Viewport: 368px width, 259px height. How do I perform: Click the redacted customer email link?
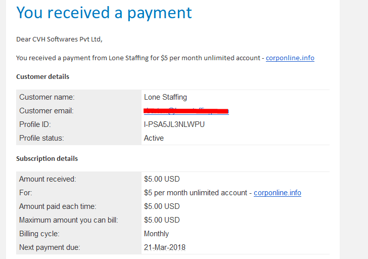[186, 111]
